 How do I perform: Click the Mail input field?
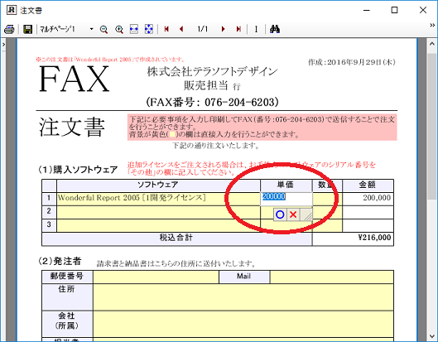point(332,277)
